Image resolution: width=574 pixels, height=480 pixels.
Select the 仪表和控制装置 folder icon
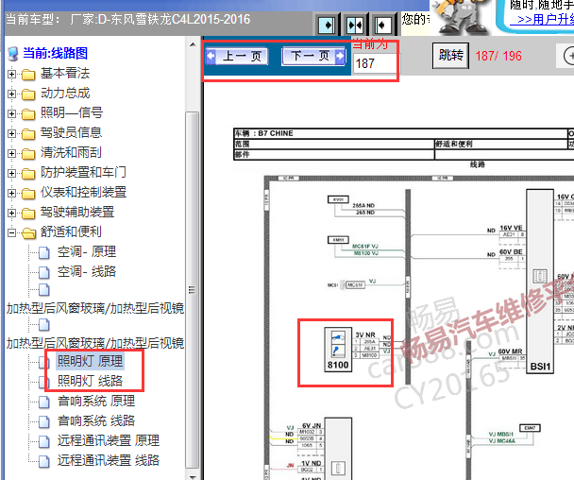pos(28,193)
